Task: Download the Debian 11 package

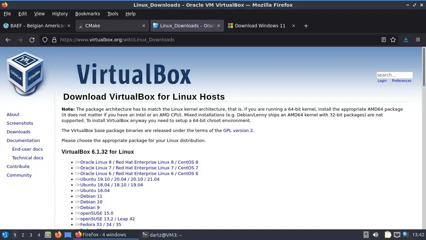Action: coord(91,196)
